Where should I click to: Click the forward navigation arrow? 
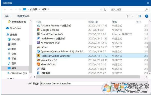pyautogui.click(x=11, y=10)
